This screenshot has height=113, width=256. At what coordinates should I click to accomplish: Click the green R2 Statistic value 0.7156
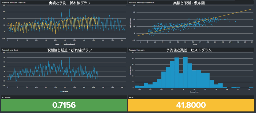click(64, 105)
